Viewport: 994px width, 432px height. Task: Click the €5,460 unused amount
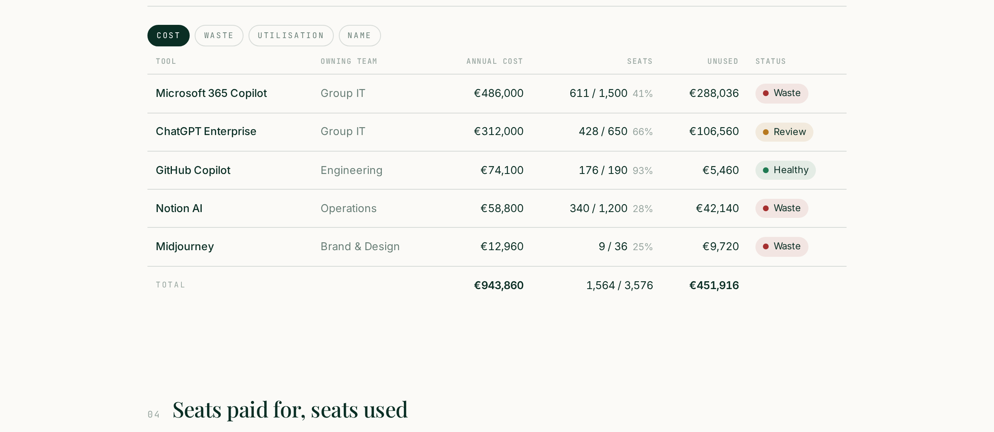pos(721,170)
